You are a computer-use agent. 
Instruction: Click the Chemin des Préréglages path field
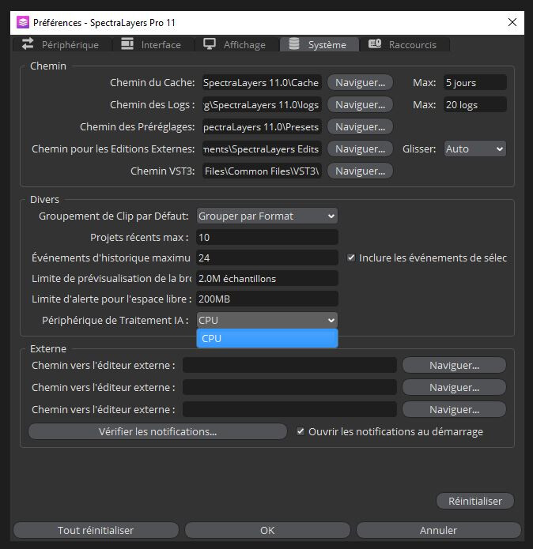pos(262,126)
